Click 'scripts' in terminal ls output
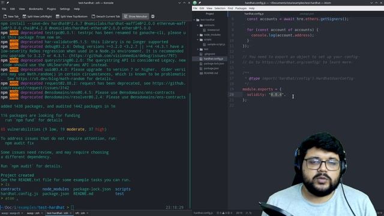 (x=122, y=189)
